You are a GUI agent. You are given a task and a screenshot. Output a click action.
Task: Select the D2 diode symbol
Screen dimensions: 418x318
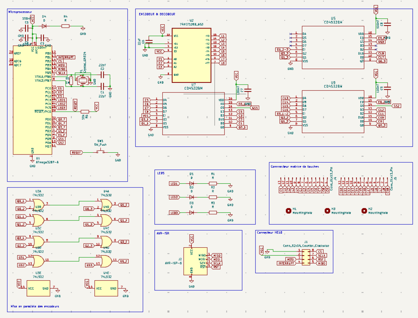click(191, 197)
